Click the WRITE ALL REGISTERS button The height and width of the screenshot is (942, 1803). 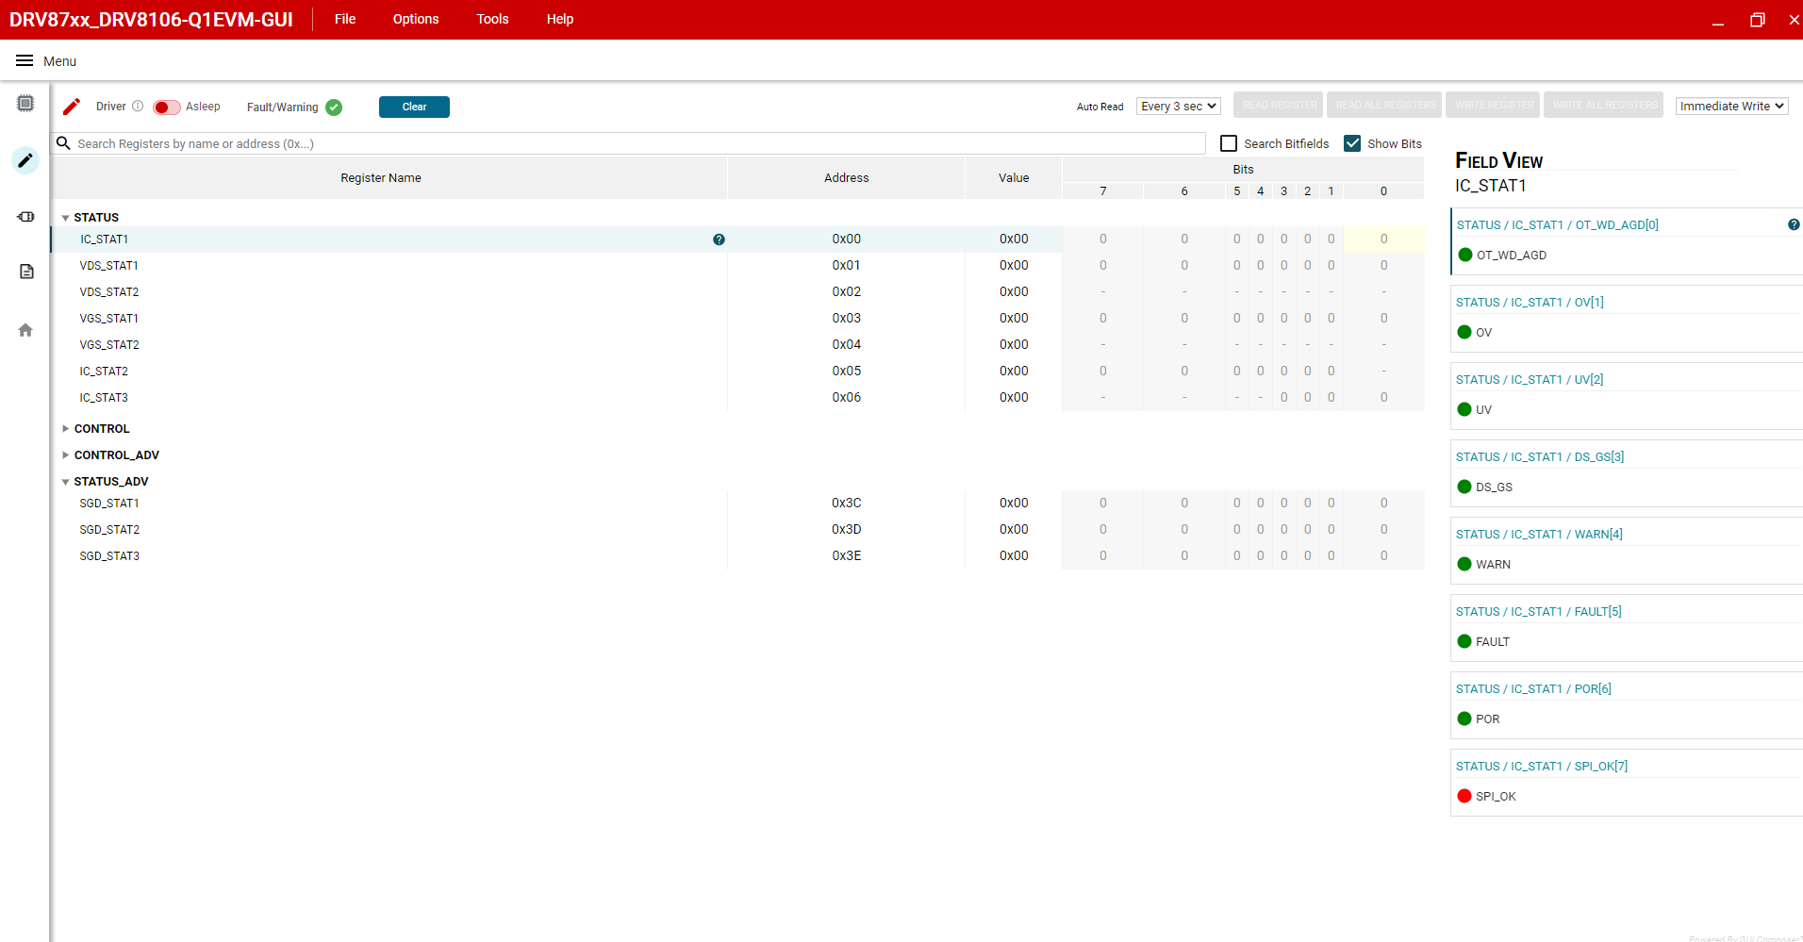tap(1605, 105)
